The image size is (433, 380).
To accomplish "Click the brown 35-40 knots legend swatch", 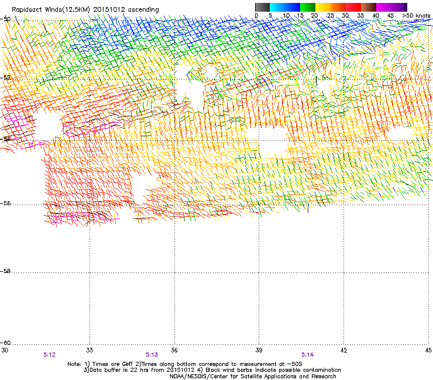I will [x=369, y=7].
